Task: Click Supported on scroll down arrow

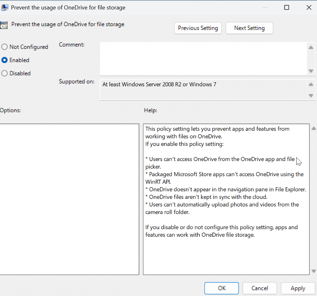Action: pyautogui.click(x=311, y=96)
